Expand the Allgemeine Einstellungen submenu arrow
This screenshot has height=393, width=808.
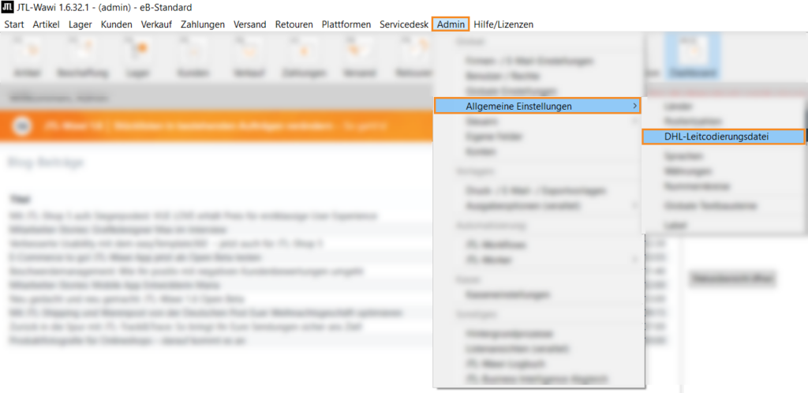[632, 106]
